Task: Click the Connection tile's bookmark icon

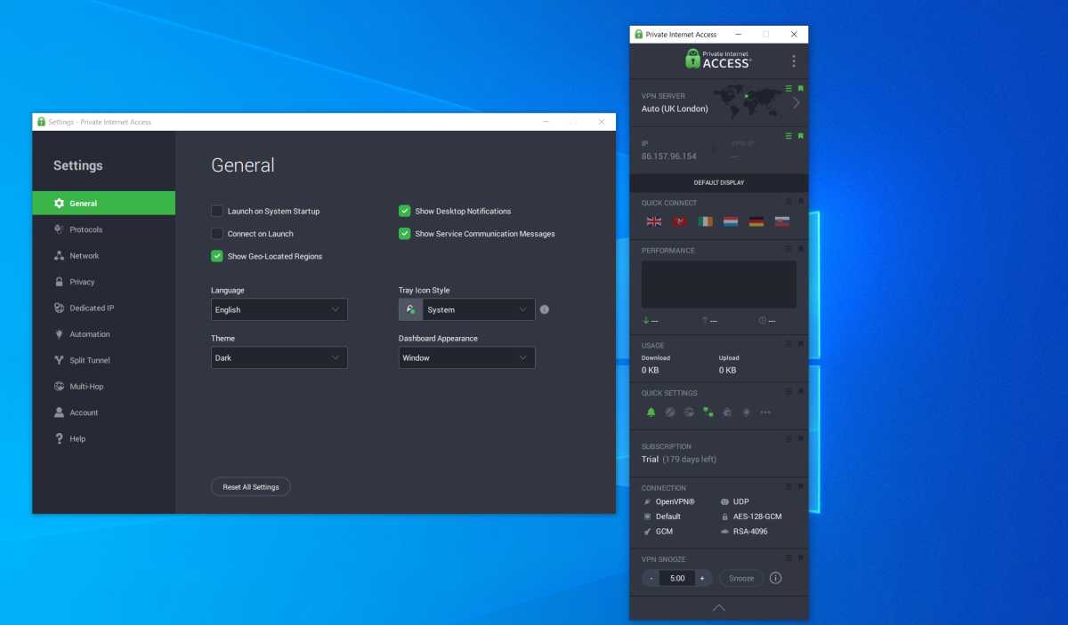Action: (x=801, y=486)
